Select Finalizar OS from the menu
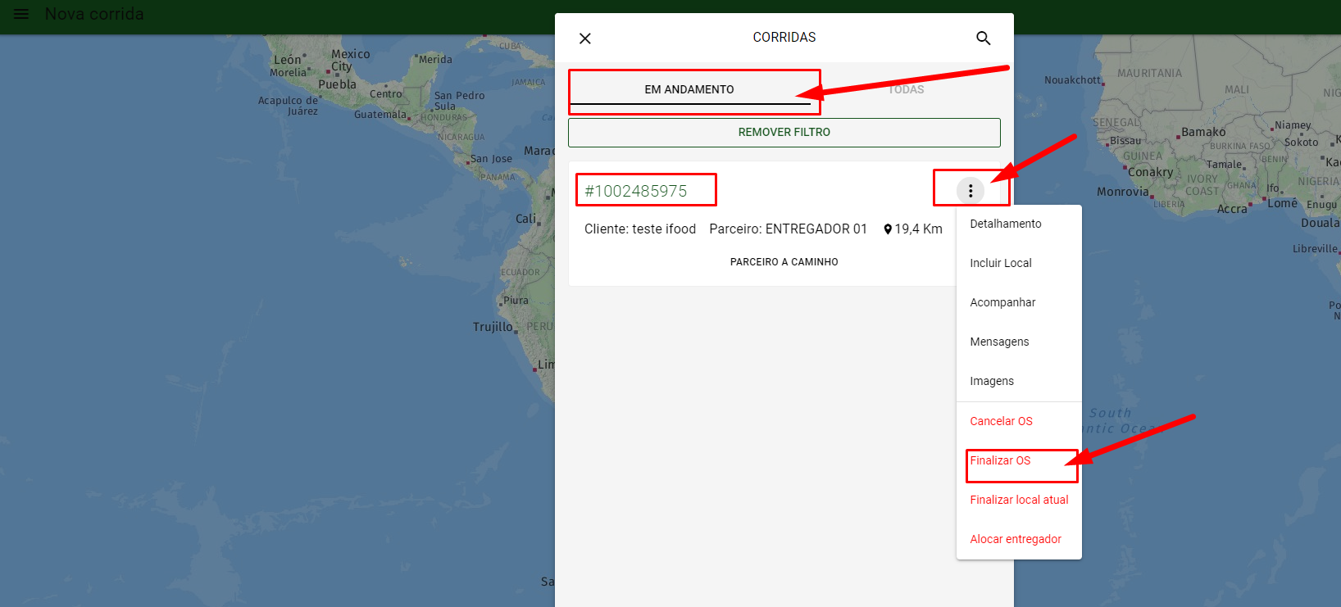The image size is (1341, 607). [x=1019, y=460]
